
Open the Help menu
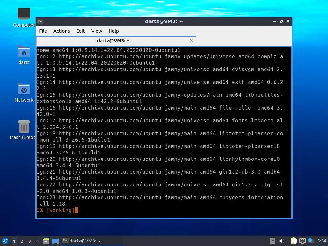(114, 31)
